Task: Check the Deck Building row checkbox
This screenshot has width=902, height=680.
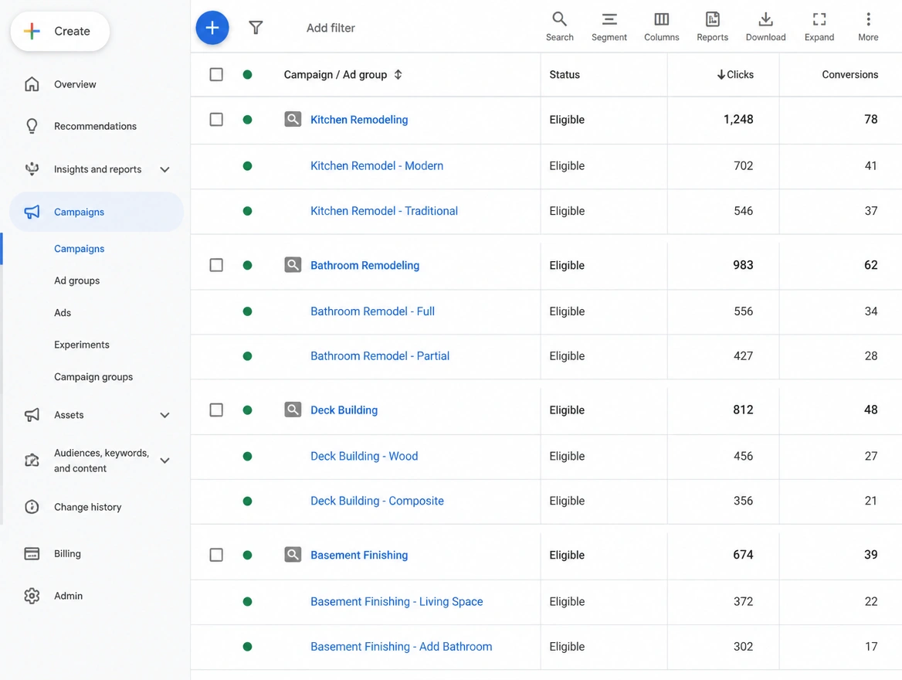Action: pos(216,410)
